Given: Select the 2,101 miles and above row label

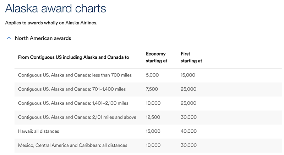Looking at the screenshot, I should tap(77, 117).
